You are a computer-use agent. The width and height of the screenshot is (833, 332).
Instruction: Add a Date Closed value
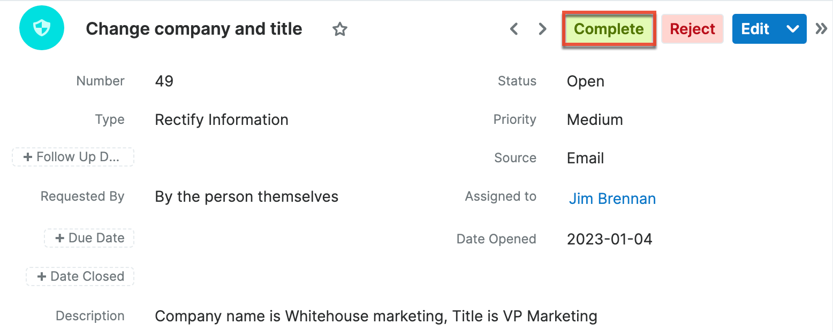tap(80, 276)
